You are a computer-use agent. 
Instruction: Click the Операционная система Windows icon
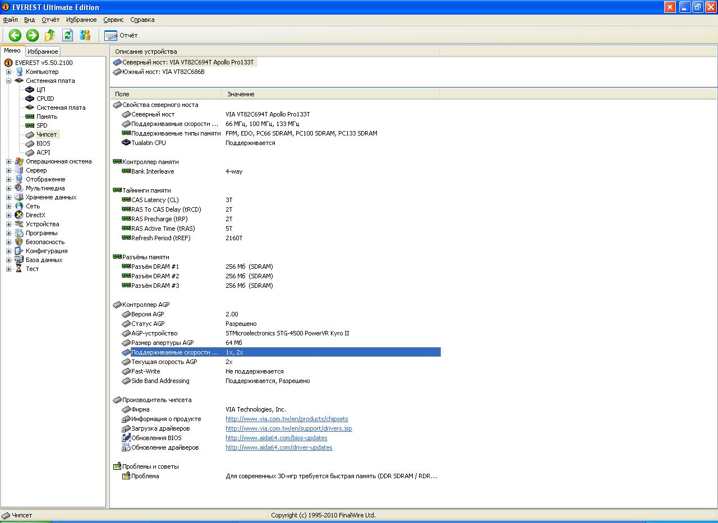point(19,161)
